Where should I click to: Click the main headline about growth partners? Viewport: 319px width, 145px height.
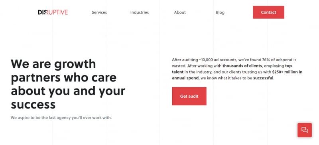(68, 84)
